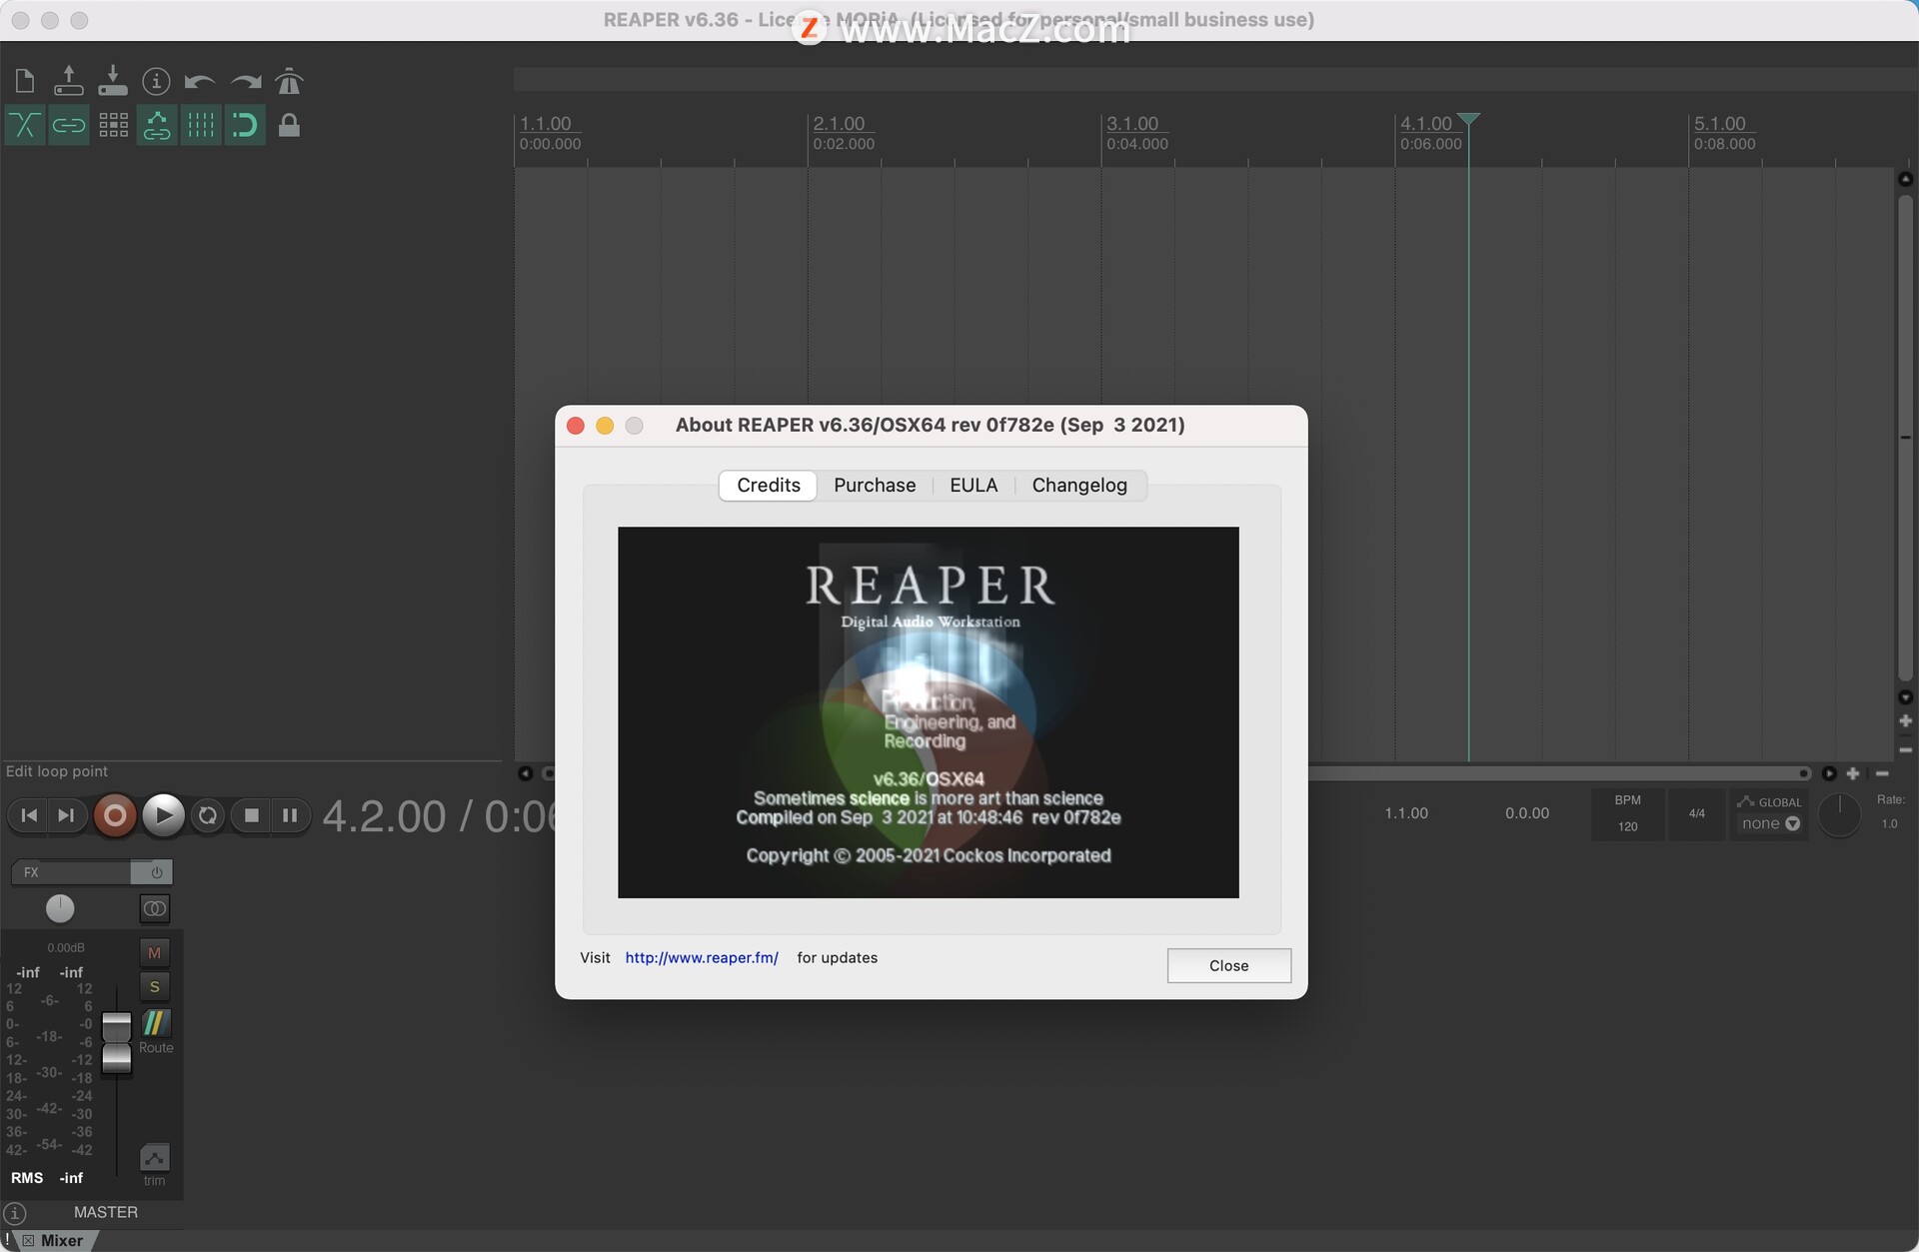
Task: Mute the master track
Action: click(154, 952)
